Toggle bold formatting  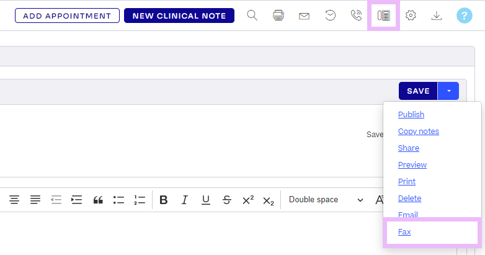[x=164, y=200]
